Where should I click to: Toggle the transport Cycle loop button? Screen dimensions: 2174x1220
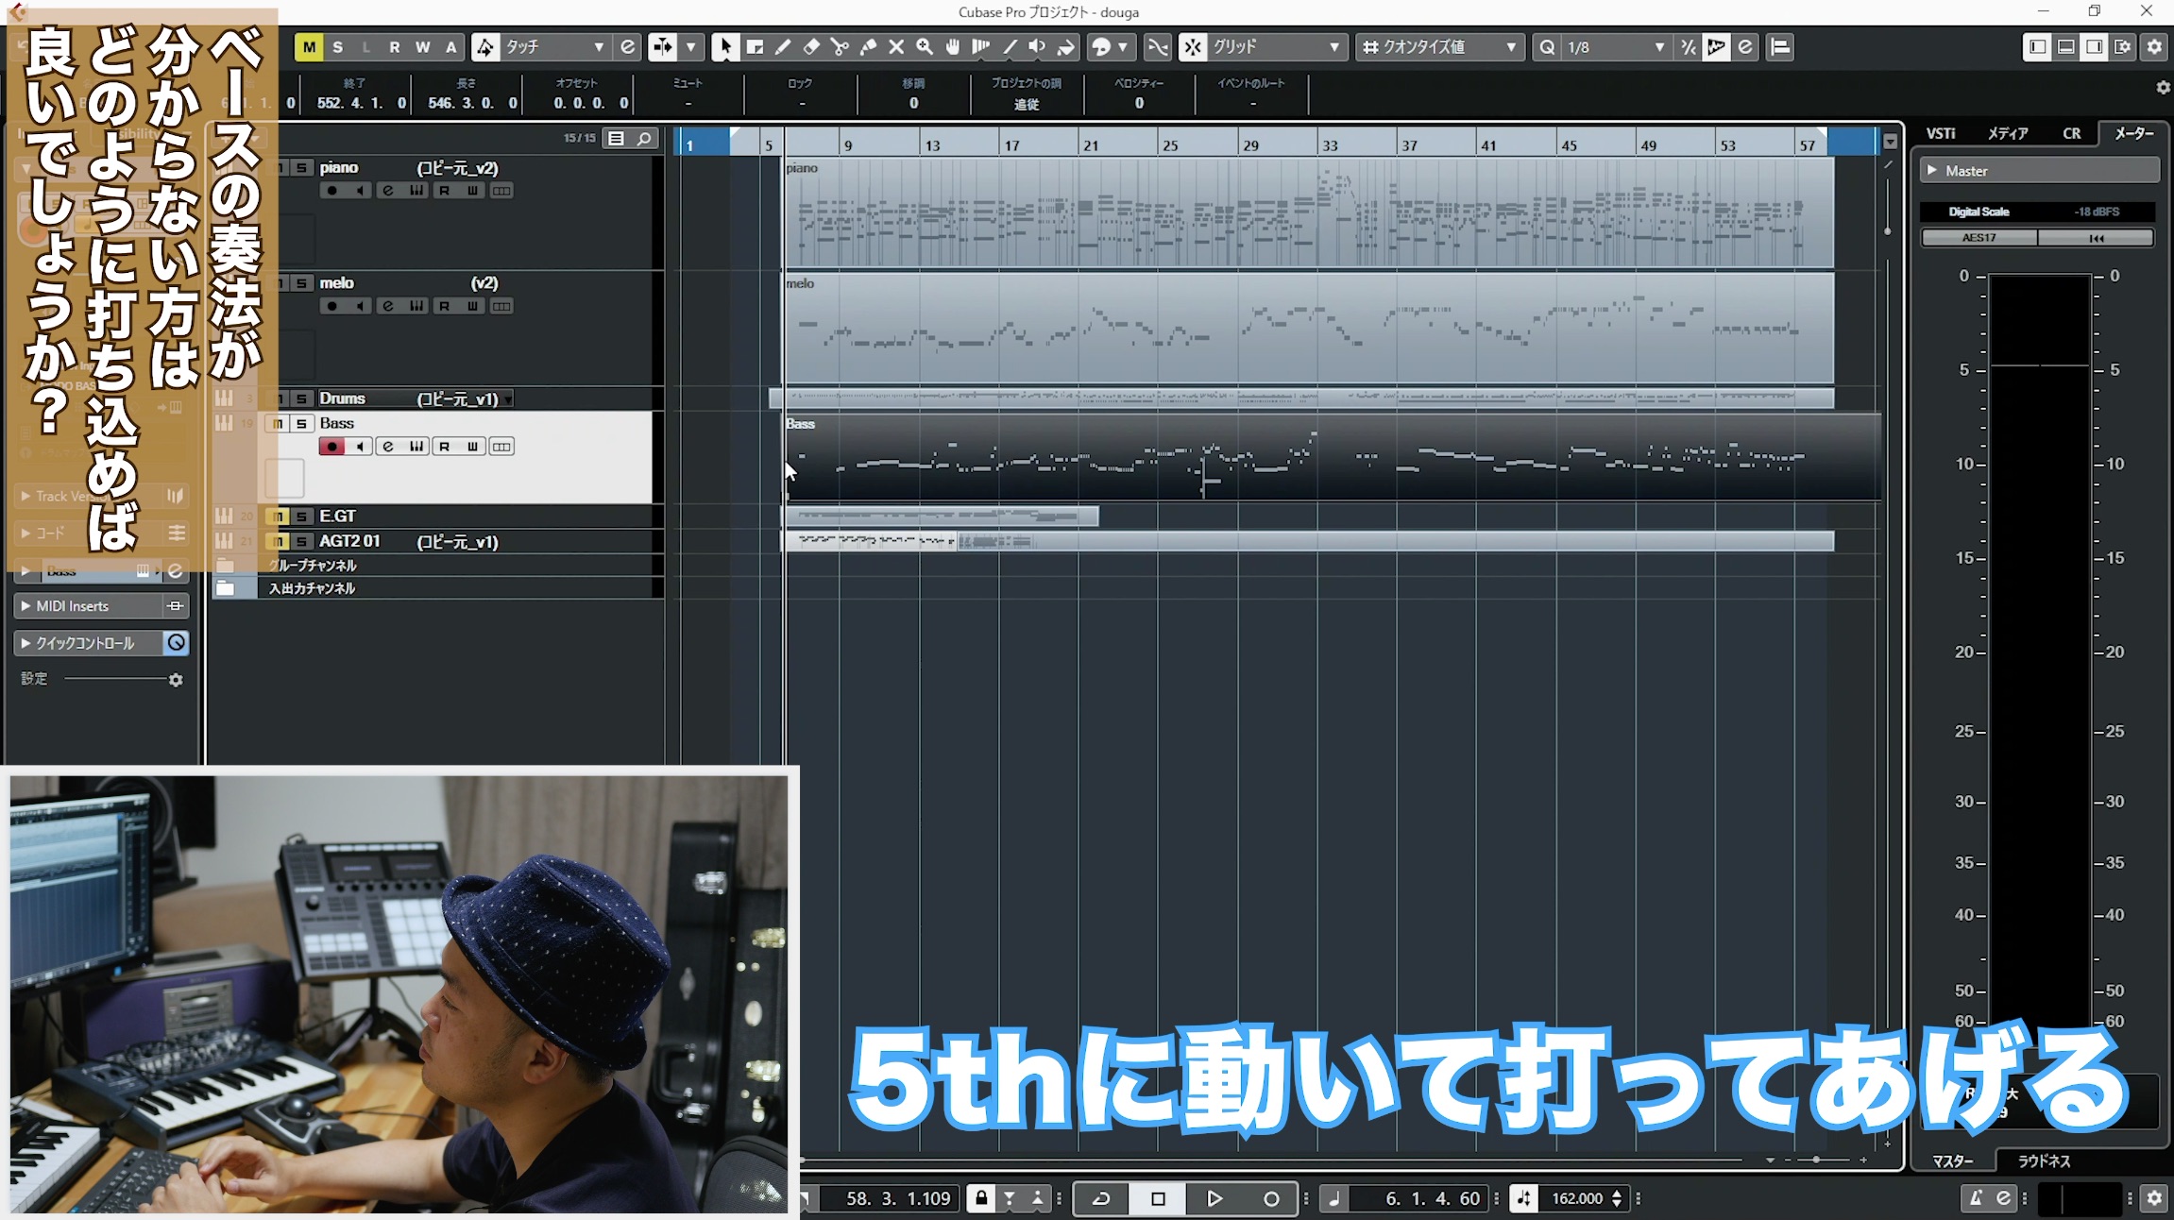coord(1101,1198)
